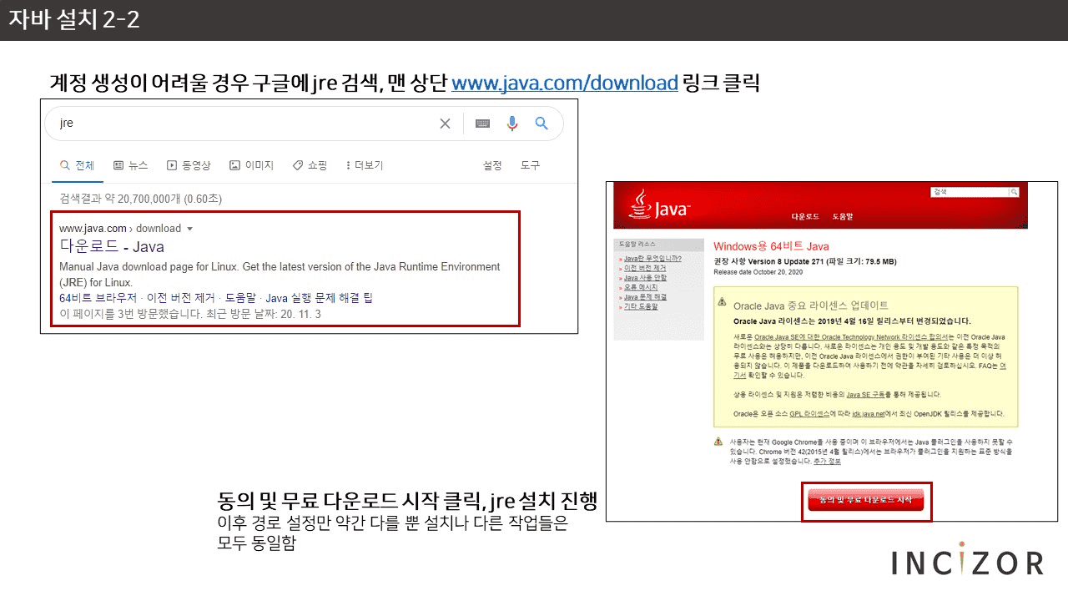
Task: Open the 다운로드 - Java search result
Action: click(112, 246)
